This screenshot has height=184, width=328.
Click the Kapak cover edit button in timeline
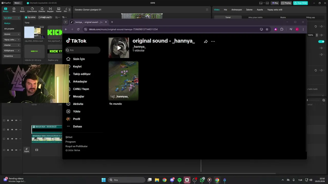tap(27, 150)
